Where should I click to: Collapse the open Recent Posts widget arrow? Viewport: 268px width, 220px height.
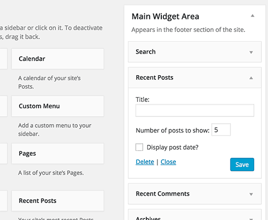click(x=251, y=78)
